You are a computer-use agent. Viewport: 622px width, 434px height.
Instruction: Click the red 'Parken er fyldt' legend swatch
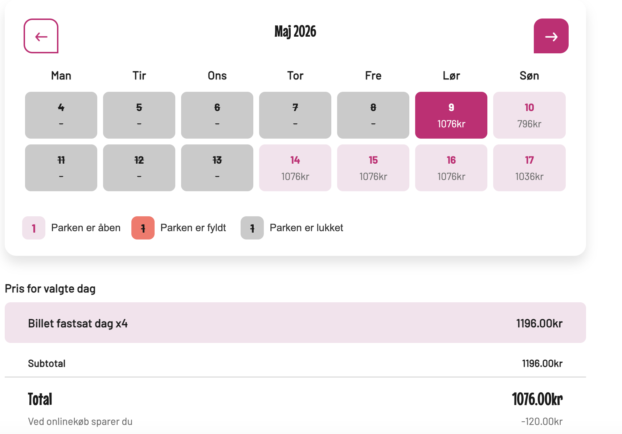click(143, 228)
